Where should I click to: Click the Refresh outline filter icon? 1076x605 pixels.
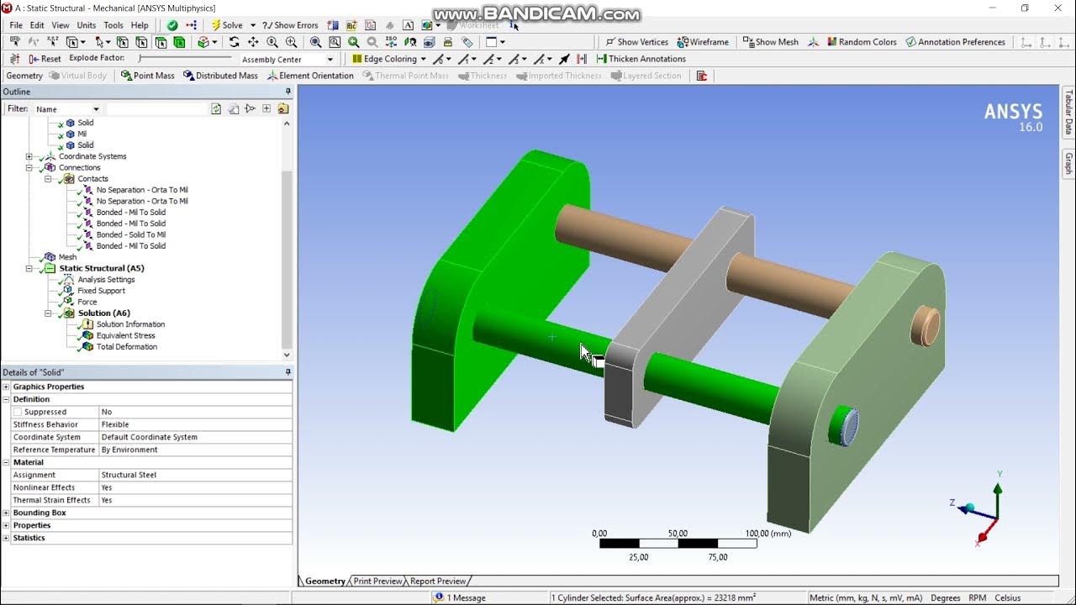point(216,108)
